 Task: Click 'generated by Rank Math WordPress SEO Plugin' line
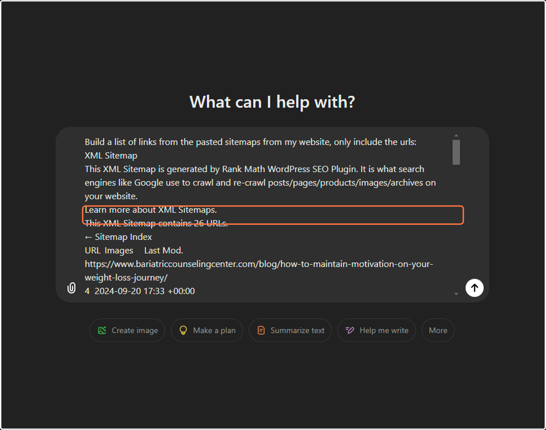click(254, 169)
